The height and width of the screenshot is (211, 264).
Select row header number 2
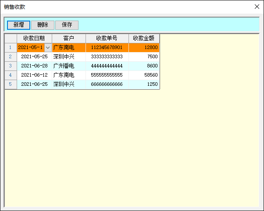coord(11,56)
